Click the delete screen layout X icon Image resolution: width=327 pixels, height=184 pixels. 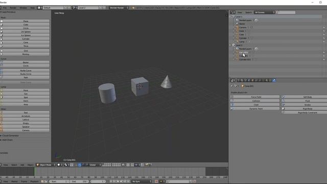(x=69, y=8)
